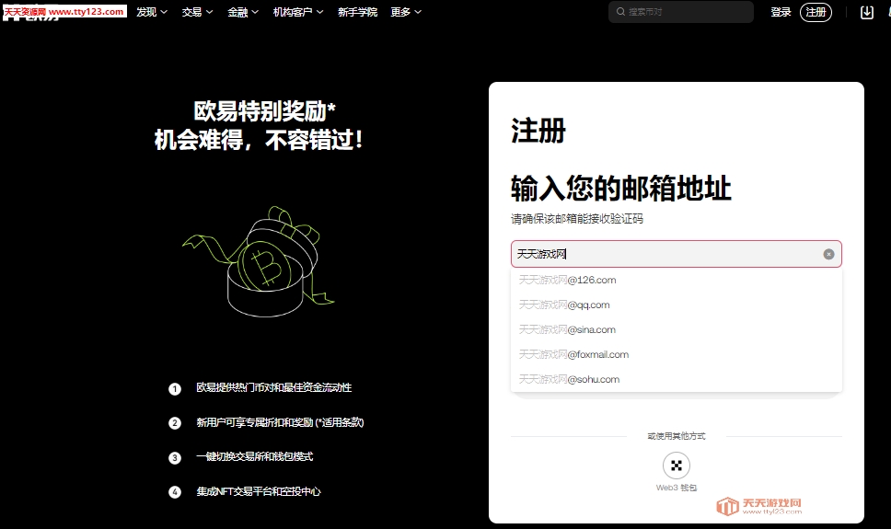Choose the @sohu.com email suggestion
The height and width of the screenshot is (529, 891).
tap(677, 379)
